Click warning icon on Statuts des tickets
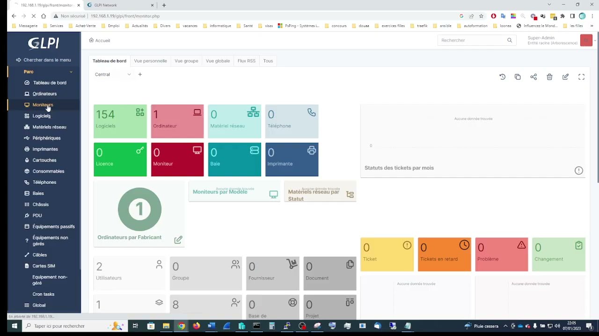The width and height of the screenshot is (599, 336). point(579,170)
